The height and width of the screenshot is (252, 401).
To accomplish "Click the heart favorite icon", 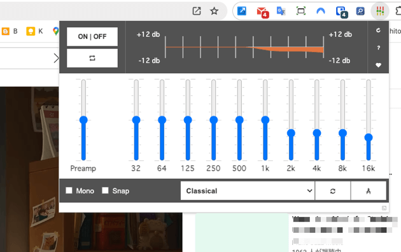I will [x=378, y=65].
